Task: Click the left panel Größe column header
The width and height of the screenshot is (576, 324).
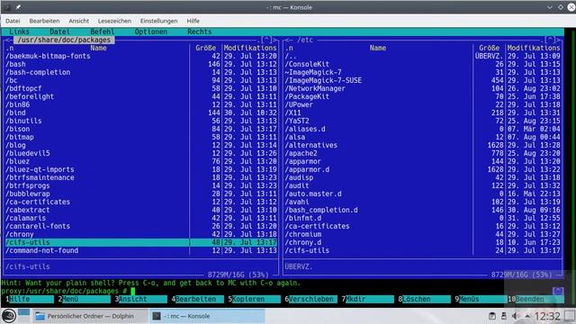Action: 206,48
